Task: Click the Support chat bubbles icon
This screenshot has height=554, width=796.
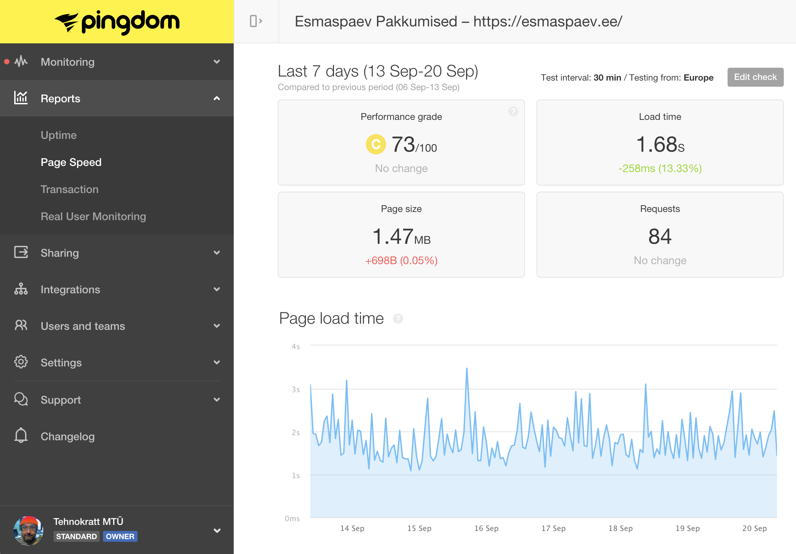Action: click(x=21, y=399)
